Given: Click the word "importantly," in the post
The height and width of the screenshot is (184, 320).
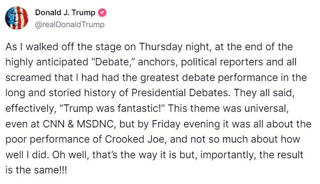Looking at the screenshot, I should coord(228,155).
